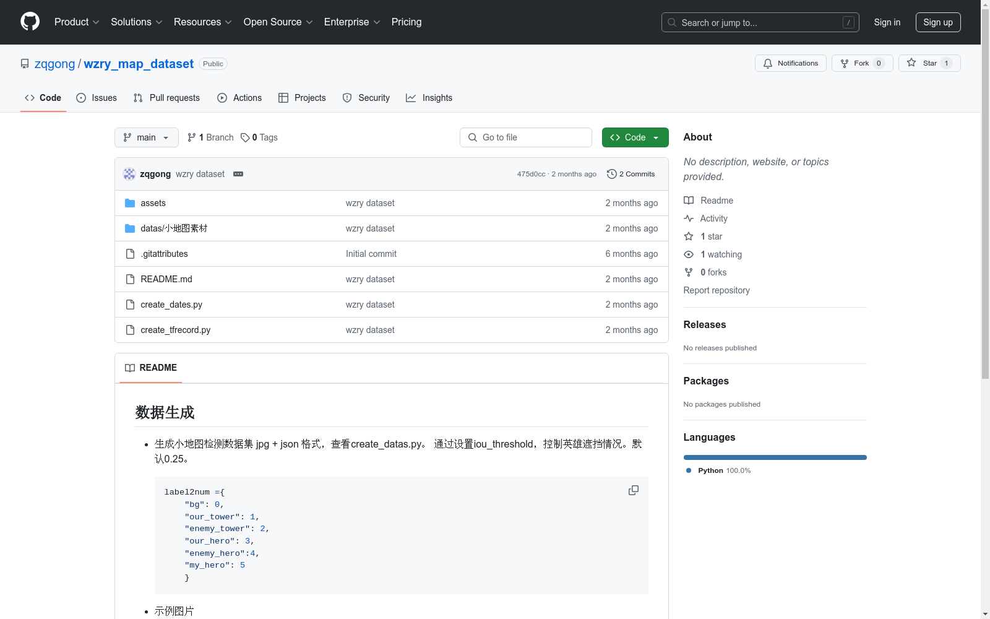Click the file icon beside .gitattributes
Image resolution: width=990 pixels, height=619 pixels.
click(x=130, y=254)
